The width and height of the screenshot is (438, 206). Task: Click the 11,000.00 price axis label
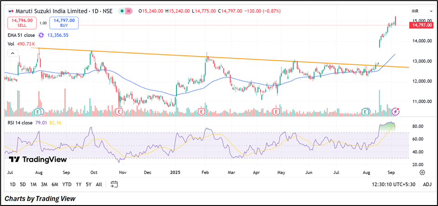[x=422, y=101]
